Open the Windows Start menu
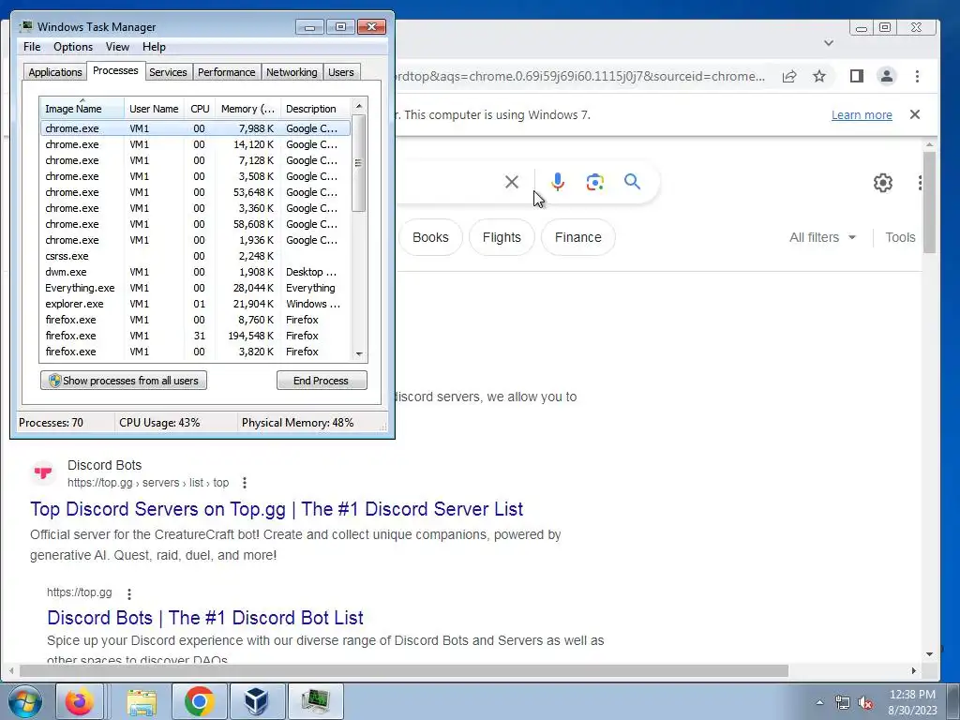The width and height of the screenshot is (960, 720). pos(25,701)
